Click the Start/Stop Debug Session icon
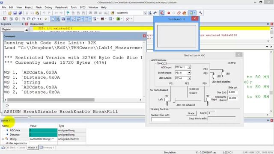 162,13
